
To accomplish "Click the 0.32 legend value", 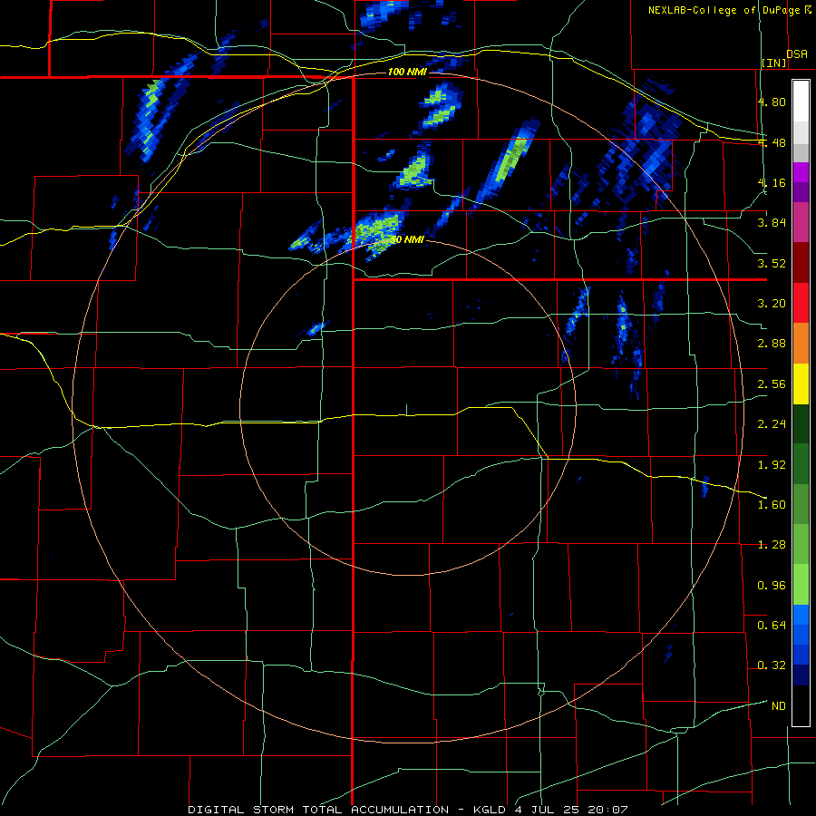I will pos(772,665).
